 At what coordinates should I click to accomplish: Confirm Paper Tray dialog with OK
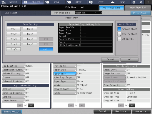tap(129, 59)
